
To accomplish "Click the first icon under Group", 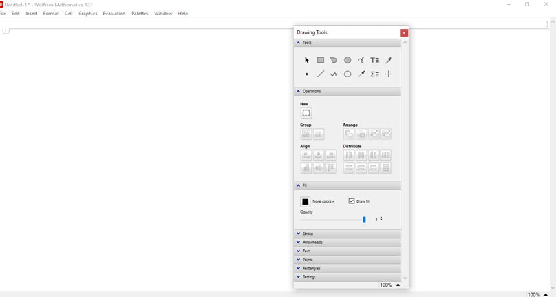I will (306, 134).
